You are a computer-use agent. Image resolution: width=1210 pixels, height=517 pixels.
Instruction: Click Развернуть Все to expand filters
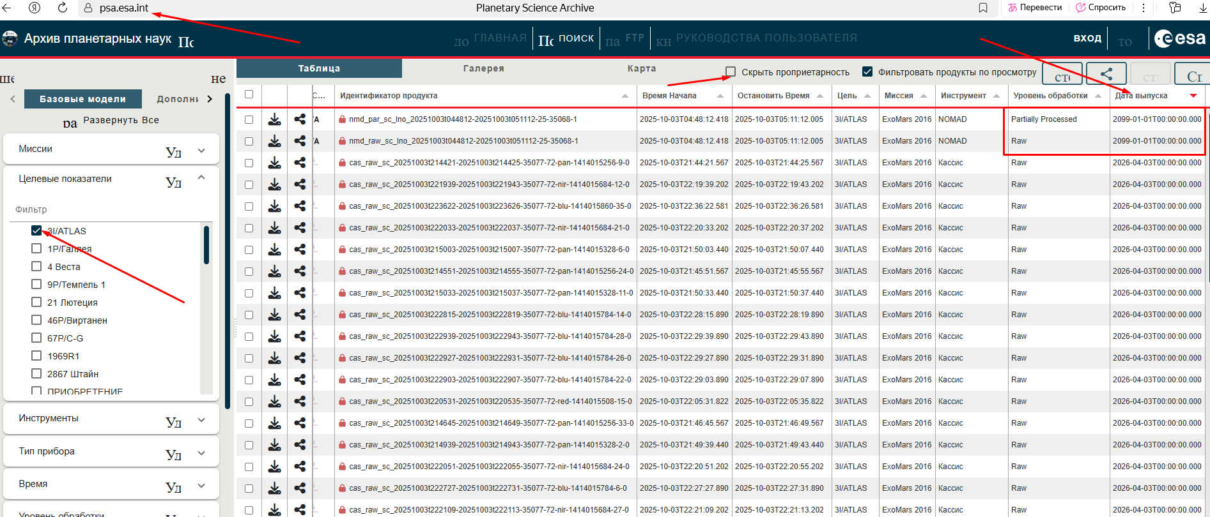click(x=121, y=120)
